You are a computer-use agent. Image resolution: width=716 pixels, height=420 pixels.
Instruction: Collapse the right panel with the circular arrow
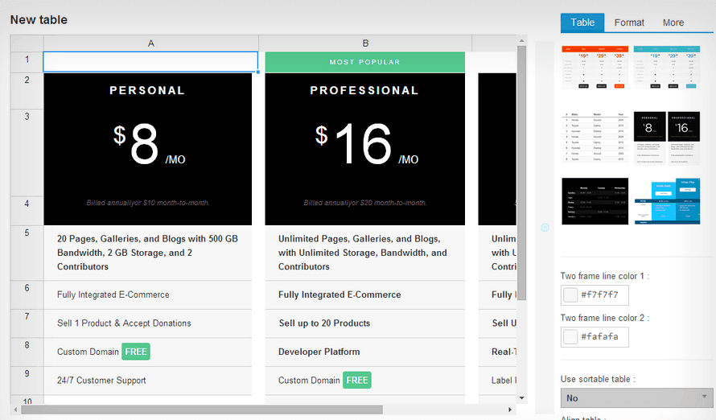coord(545,228)
